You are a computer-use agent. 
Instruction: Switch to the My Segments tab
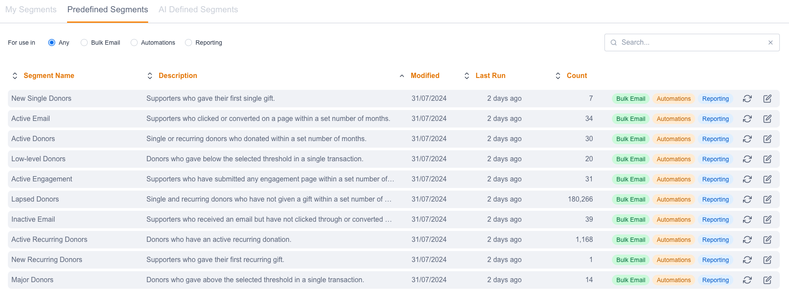31,10
